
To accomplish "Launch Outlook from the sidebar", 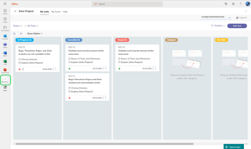I will click(x=5, y=37).
